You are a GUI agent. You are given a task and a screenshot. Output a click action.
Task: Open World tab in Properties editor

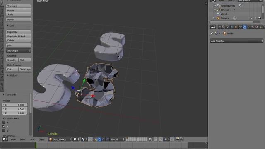(232, 27)
